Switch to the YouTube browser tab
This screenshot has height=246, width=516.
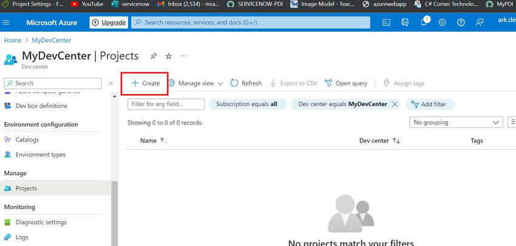87,4
